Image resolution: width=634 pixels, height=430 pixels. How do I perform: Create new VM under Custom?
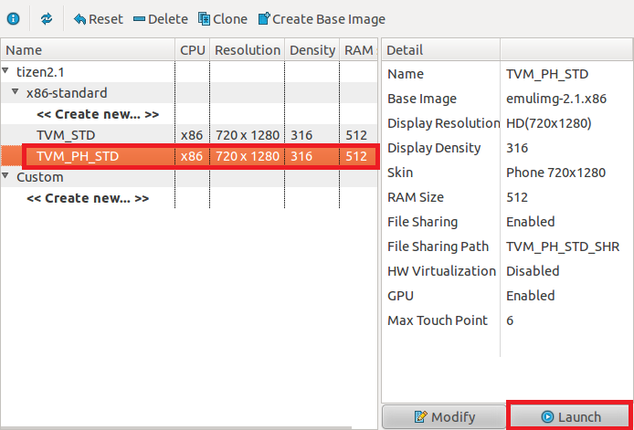tap(88, 198)
